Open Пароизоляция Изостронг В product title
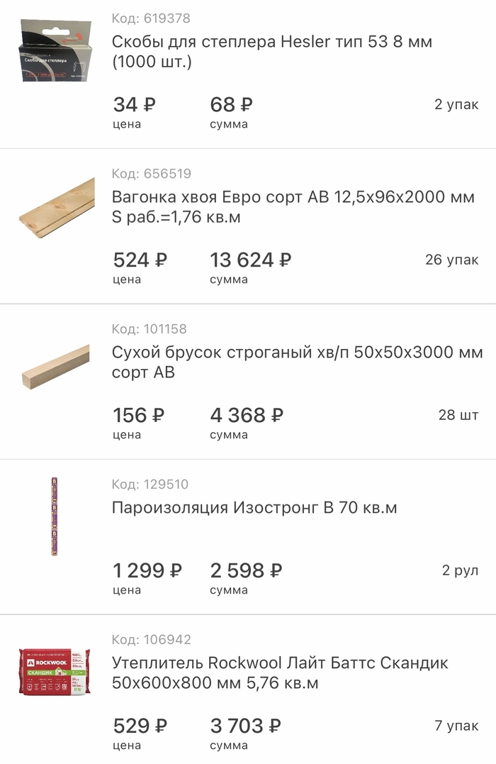The image size is (496, 764). coord(254,508)
